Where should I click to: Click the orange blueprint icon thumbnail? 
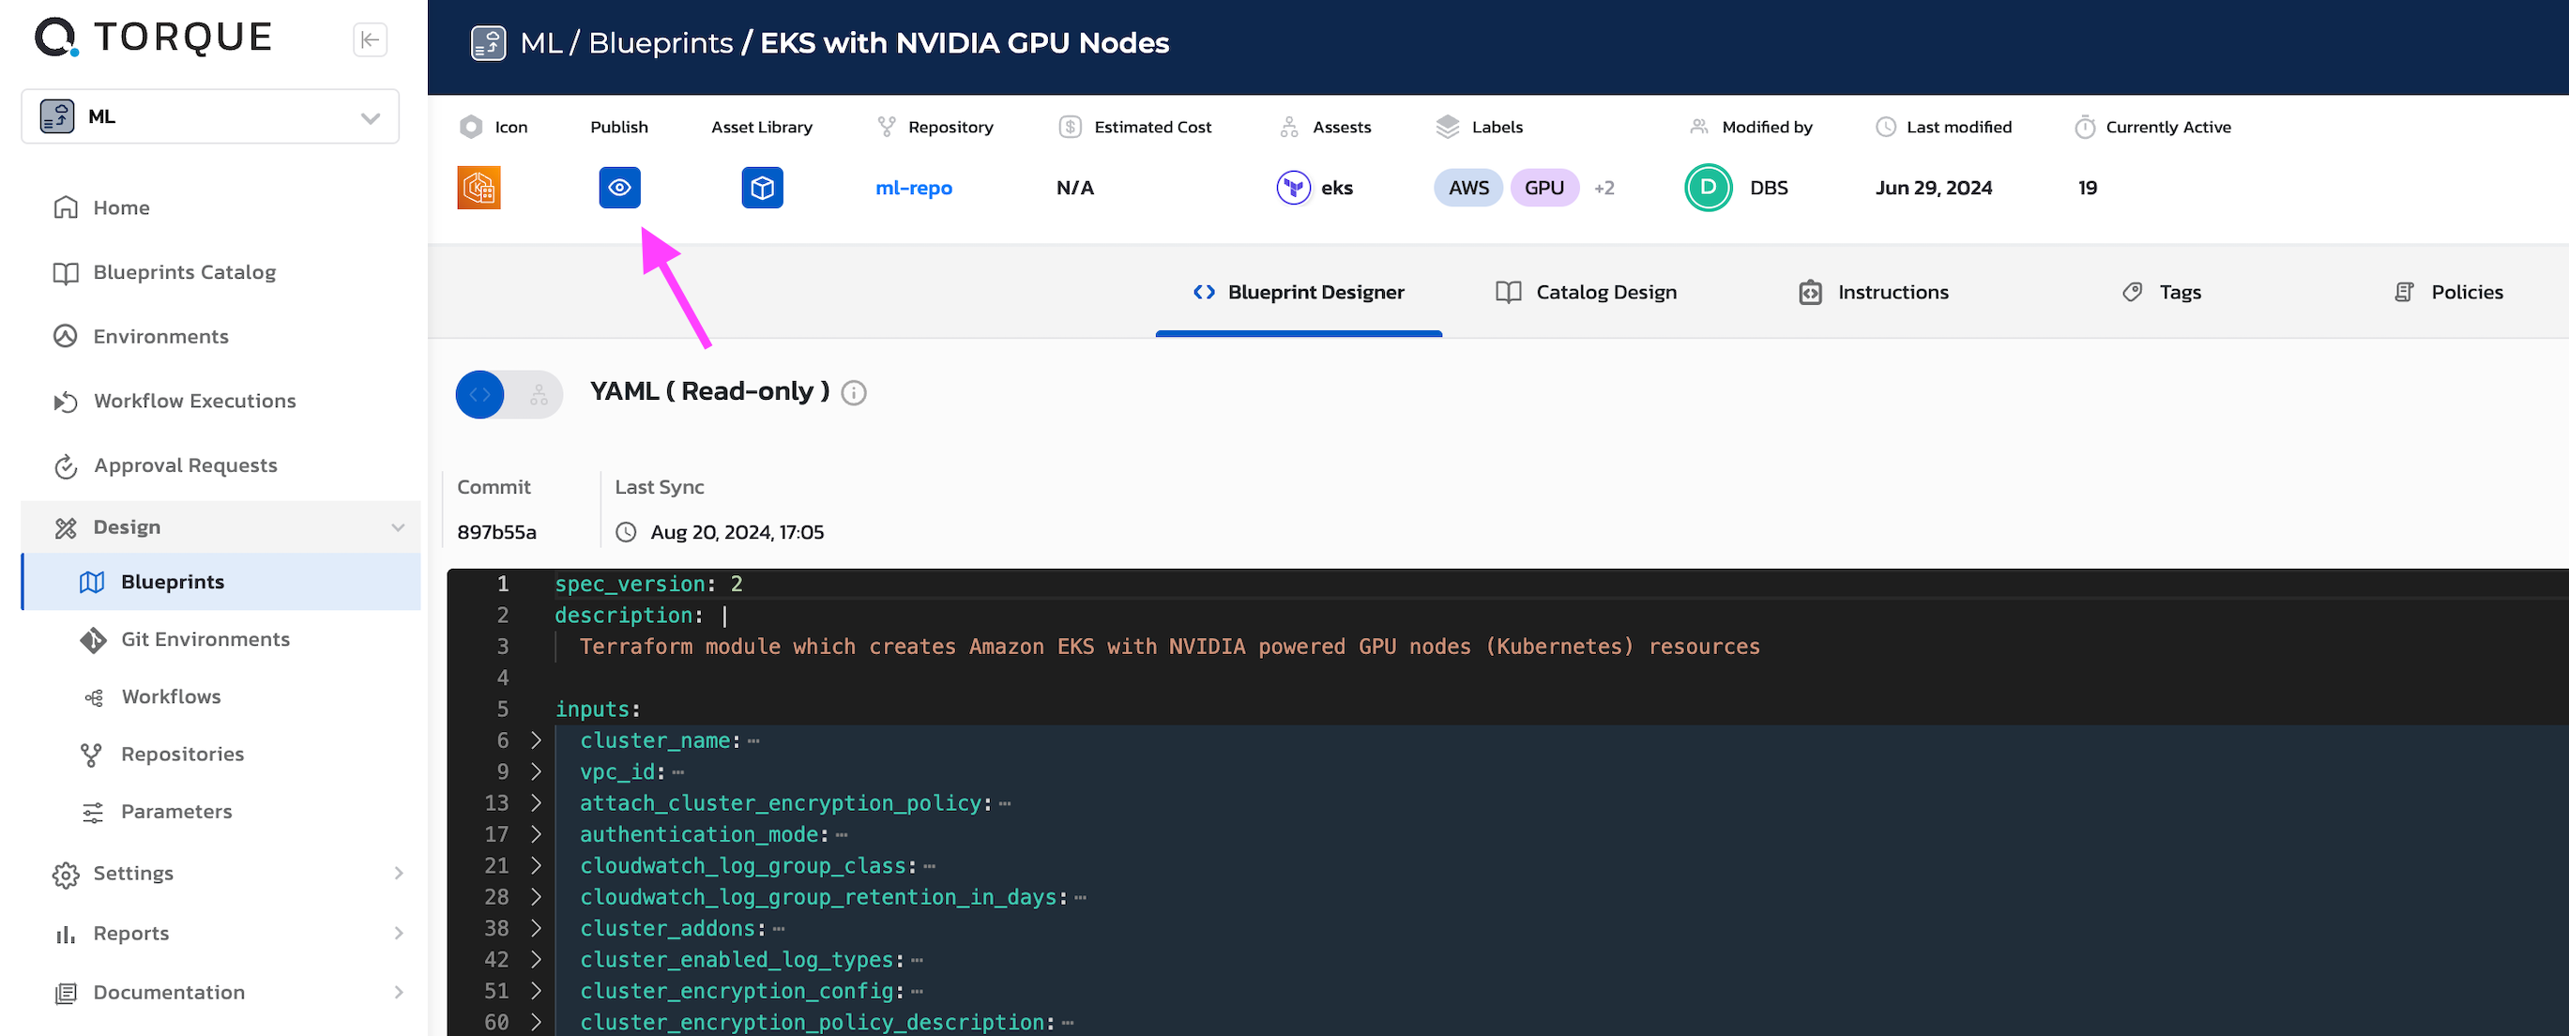(x=479, y=188)
